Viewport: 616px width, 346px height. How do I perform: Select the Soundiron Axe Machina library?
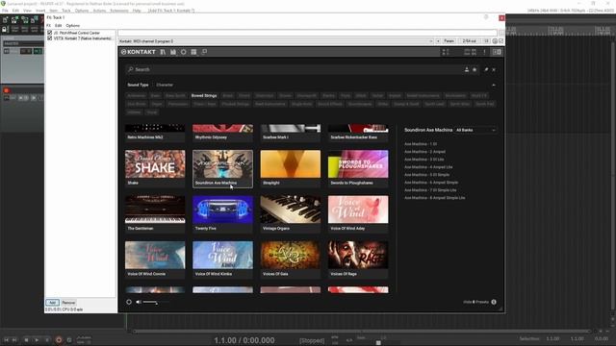[222, 168]
